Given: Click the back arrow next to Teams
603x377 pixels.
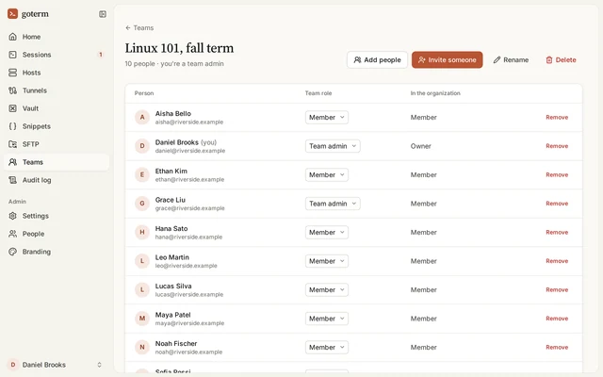Looking at the screenshot, I should [128, 27].
